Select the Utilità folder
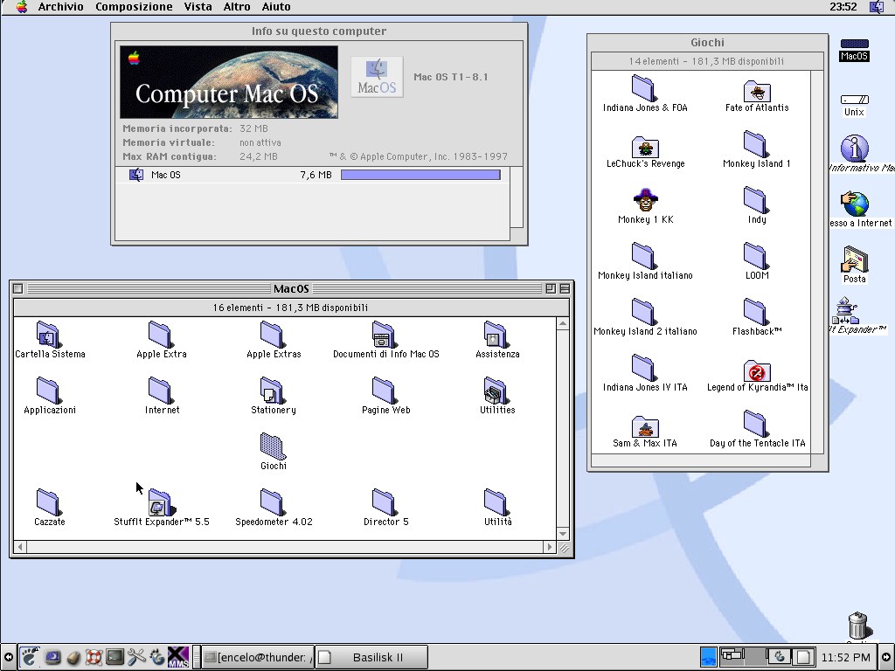 (497, 508)
